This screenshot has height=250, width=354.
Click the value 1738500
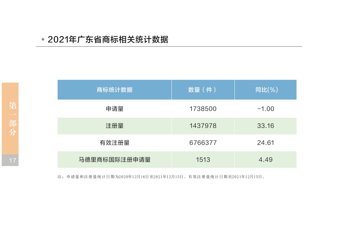pyautogui.click(x=203, y=109)
